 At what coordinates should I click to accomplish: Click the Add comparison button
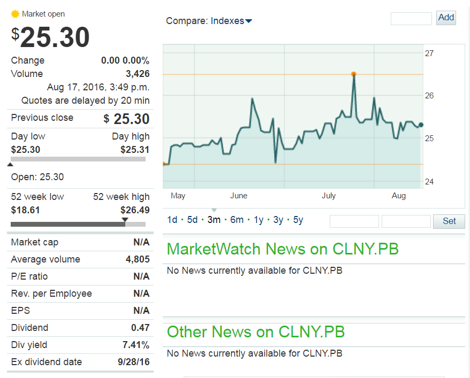(x=446, y=18)
